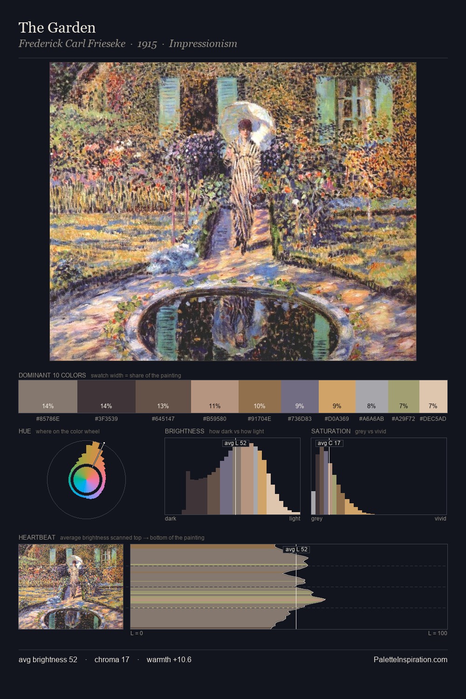Image resolution: width=466 pixels, height=699 pixels.
Task: Click the dark axis label under brightness
Action: (x=171, y=518)
